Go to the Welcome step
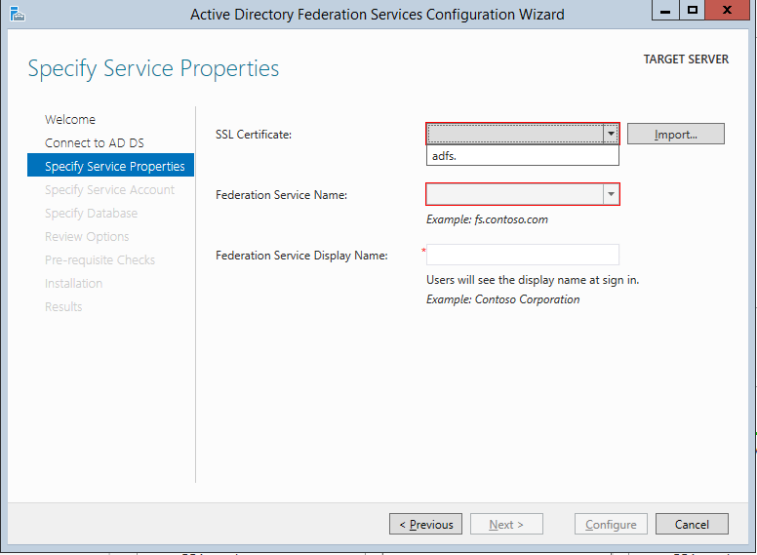757x555 pixels. pos(70,120)
